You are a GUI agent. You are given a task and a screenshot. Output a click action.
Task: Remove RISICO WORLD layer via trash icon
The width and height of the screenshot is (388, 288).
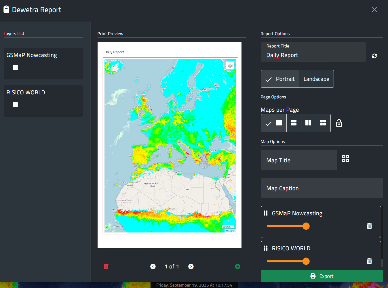coord(369,261)
